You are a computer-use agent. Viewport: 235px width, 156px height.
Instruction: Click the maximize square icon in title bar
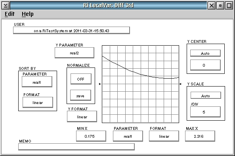pyautogui.click(x=229, y=6)
